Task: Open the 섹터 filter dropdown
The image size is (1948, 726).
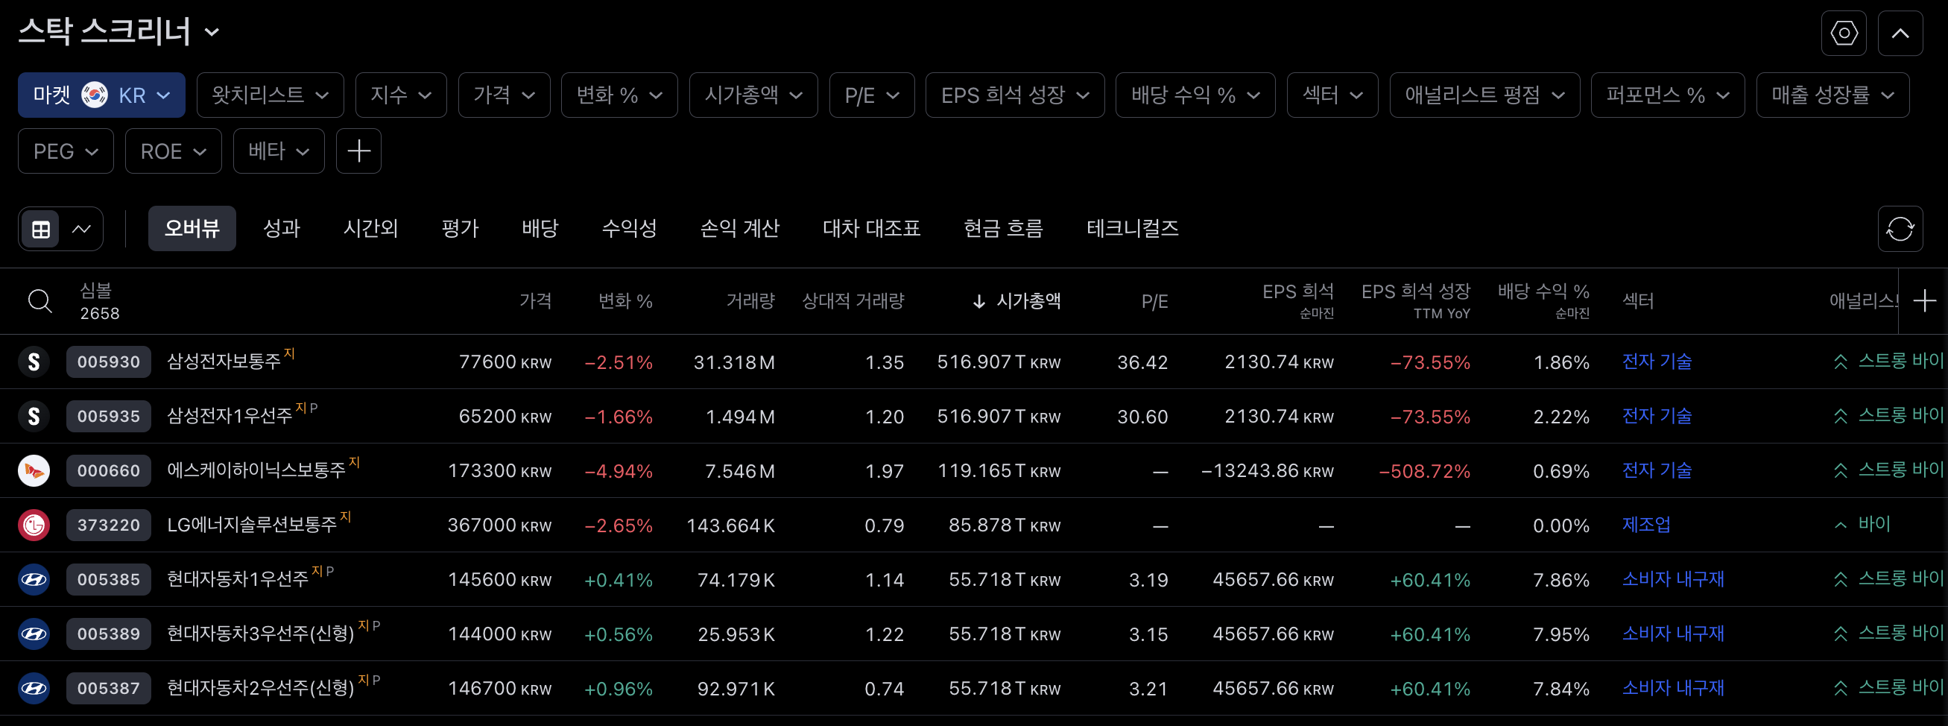Action: tap(1332, 95)
